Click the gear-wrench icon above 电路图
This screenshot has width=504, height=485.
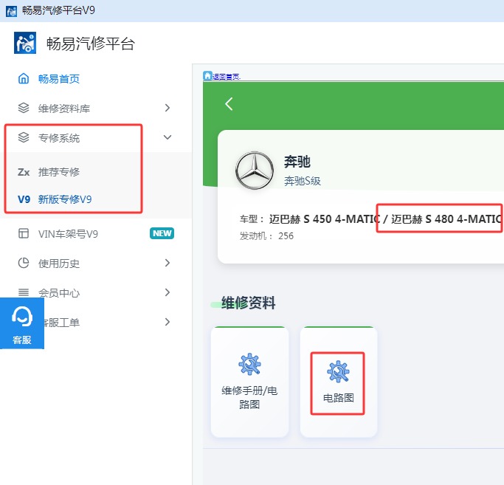[338, 371]
